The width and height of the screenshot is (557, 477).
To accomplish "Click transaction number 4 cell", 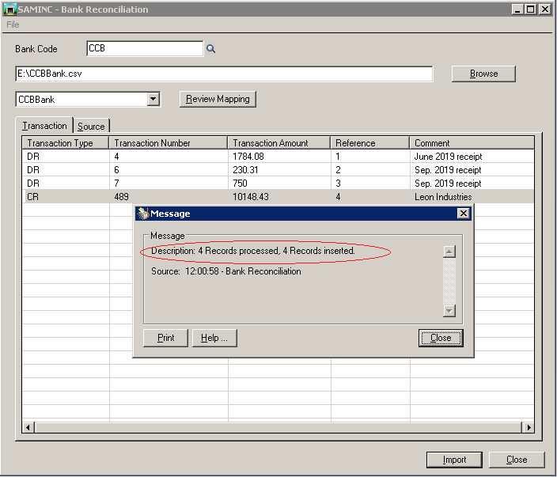I will (x=169, y=157).
